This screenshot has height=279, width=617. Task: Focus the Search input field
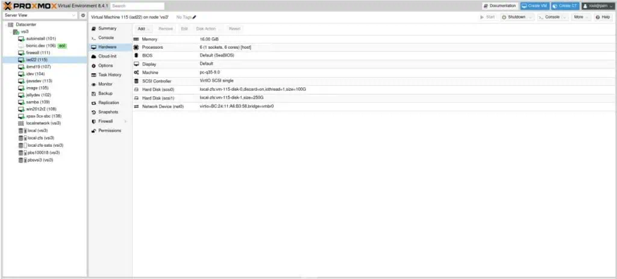pos(129,5)
